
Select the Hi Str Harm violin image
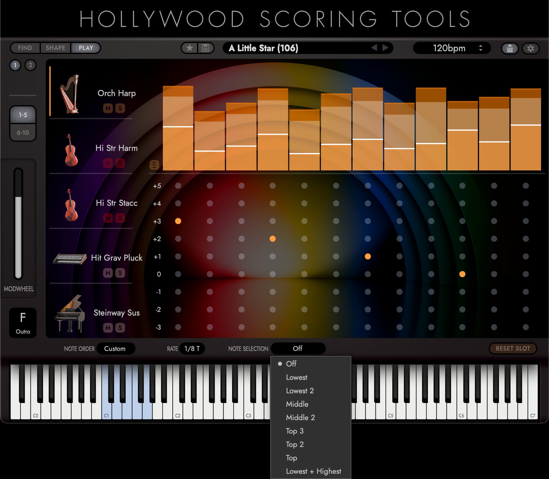[x=71, y=150]
